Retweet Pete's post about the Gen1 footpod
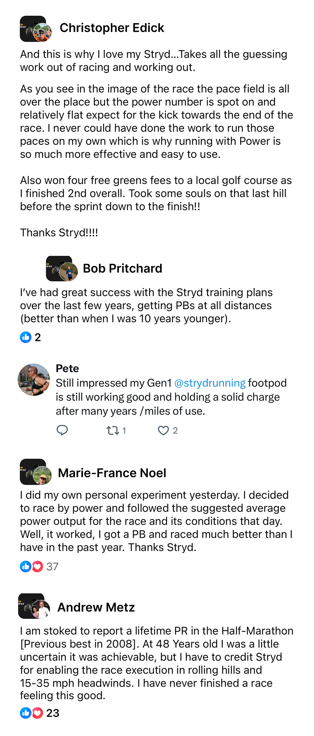Image resolution: width=314 pixels, height=736 pixels. point(113,430)
